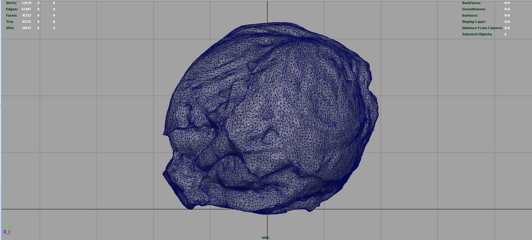
Task: Click the N/A value beside Distance From Camera
Action: [507, 28]
